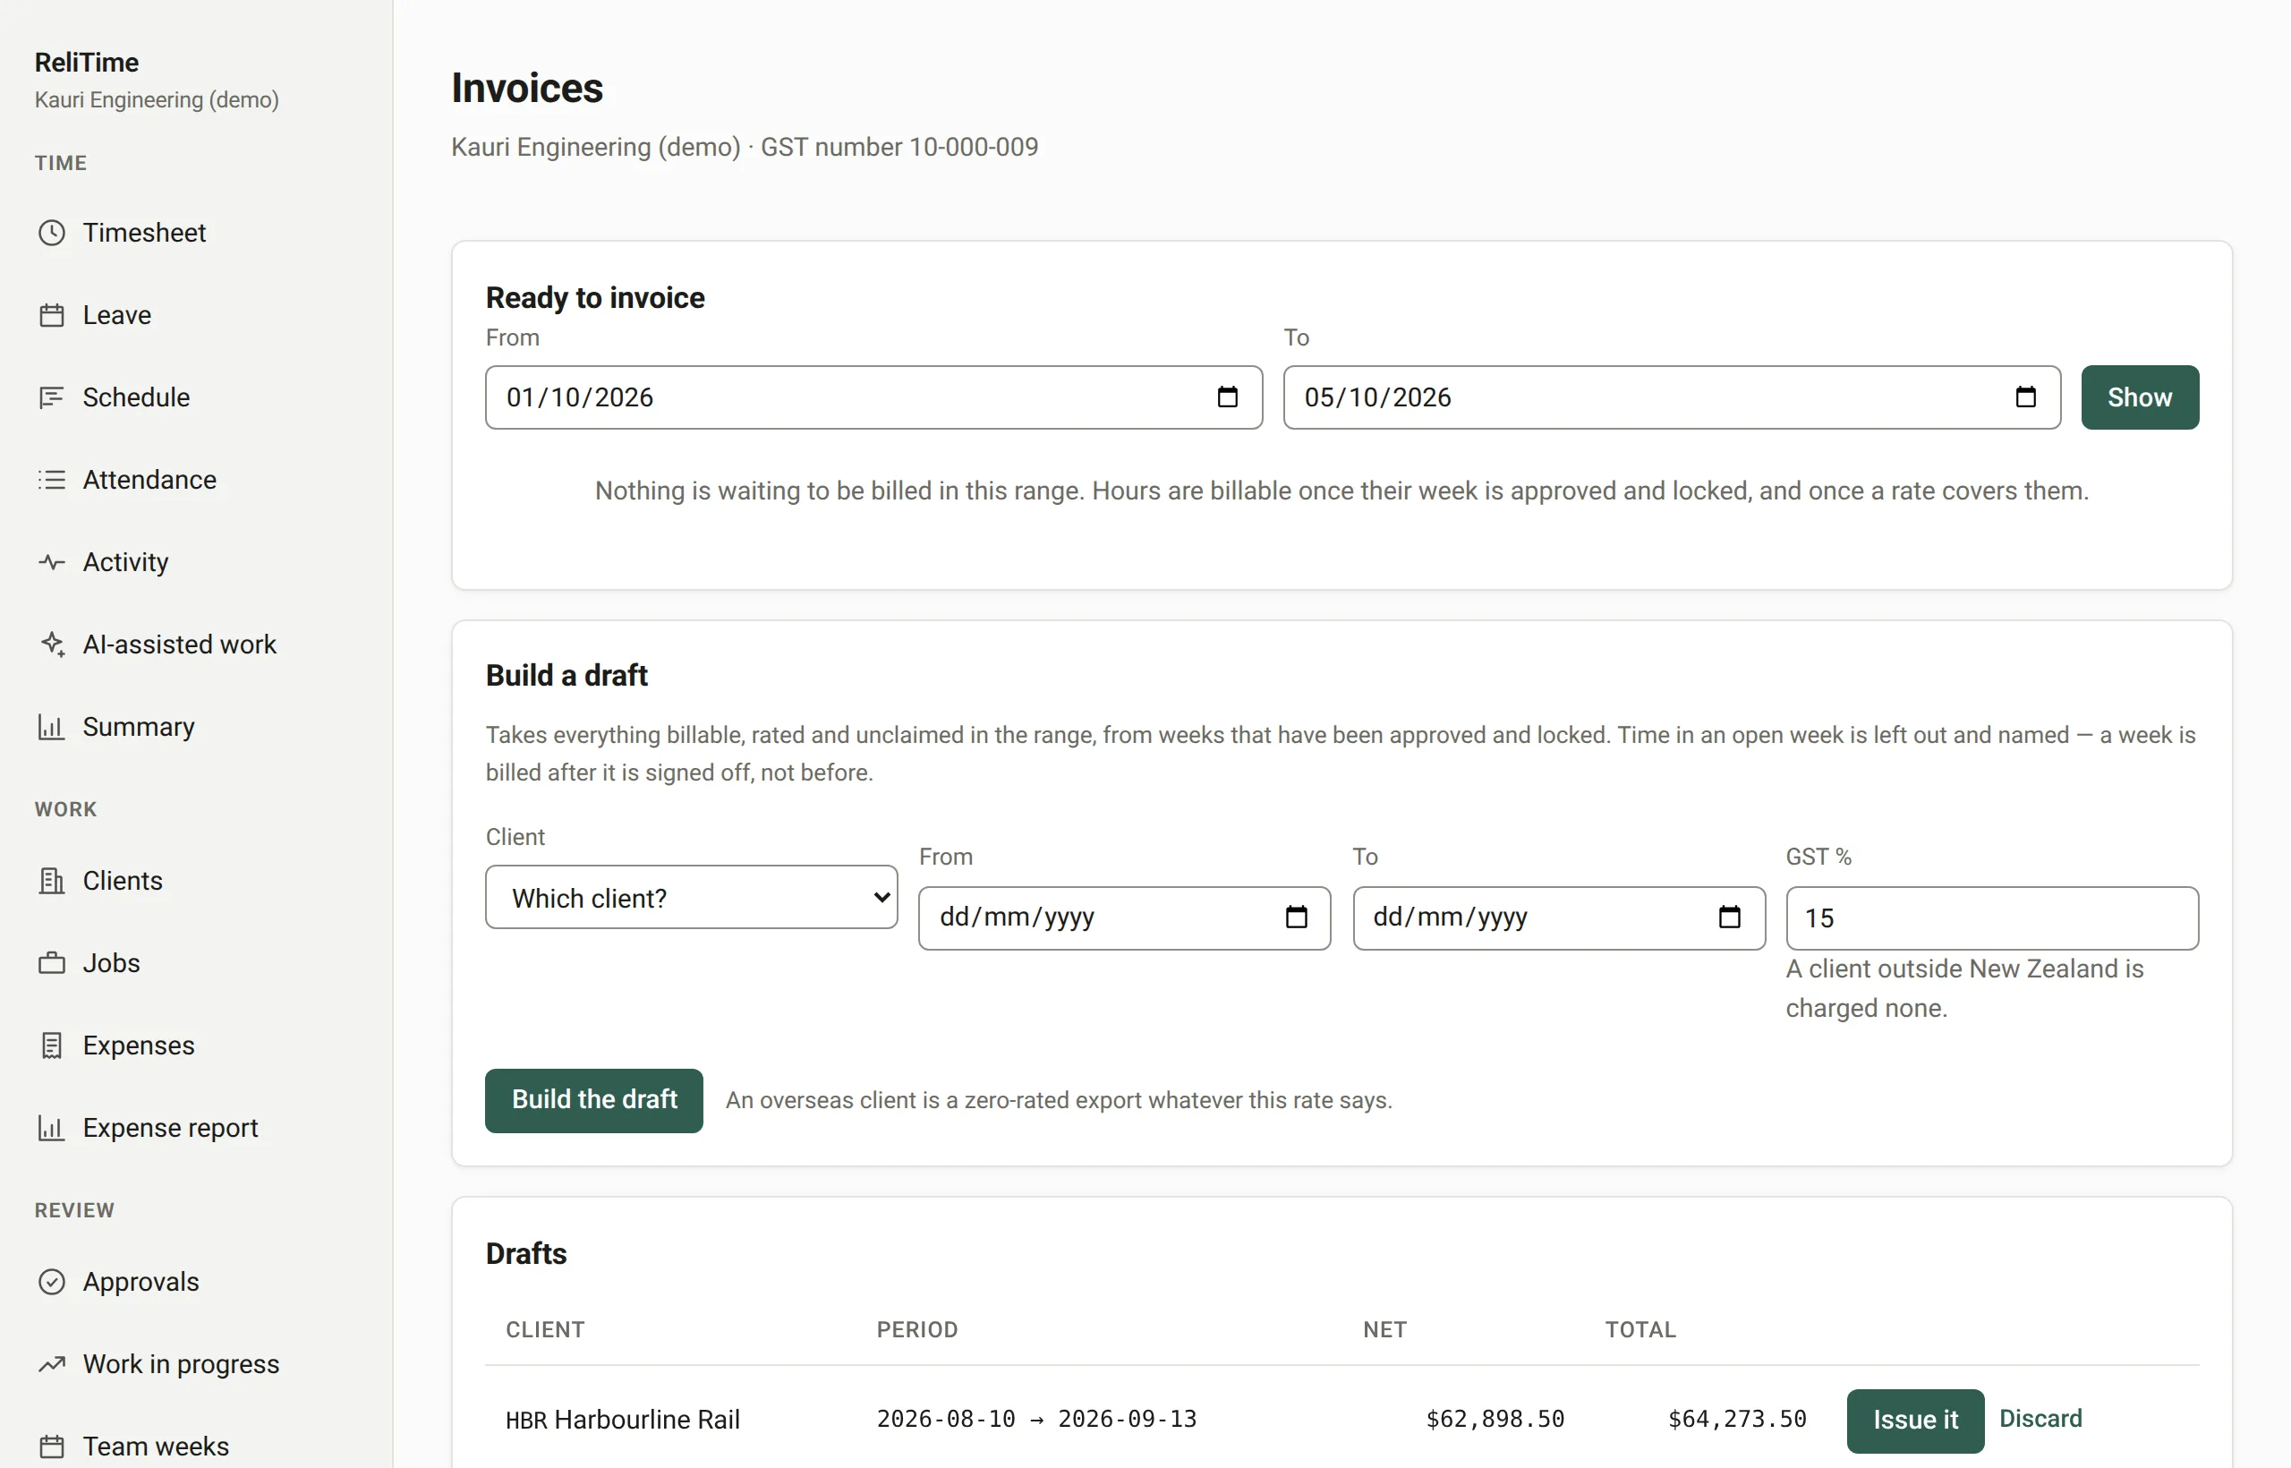The height and width of the screenshot is (1468, 2291).
Task: Click the Schedule icon in sidebar
Action: coord(52,397)
